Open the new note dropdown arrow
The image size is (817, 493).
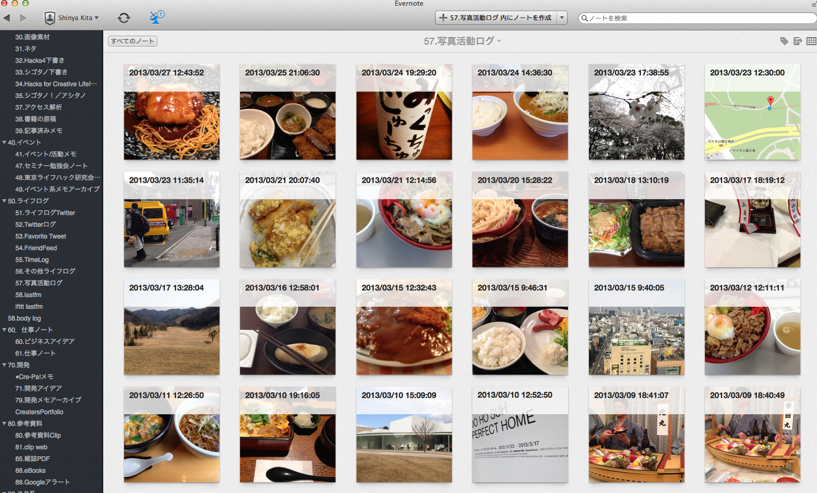[562, 18]
